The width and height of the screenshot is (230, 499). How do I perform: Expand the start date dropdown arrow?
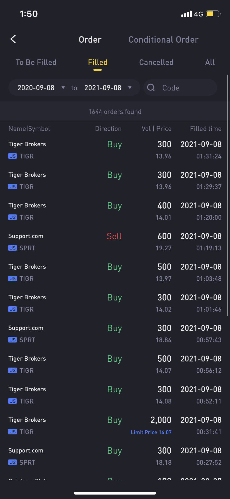click(x=63, y=88)
